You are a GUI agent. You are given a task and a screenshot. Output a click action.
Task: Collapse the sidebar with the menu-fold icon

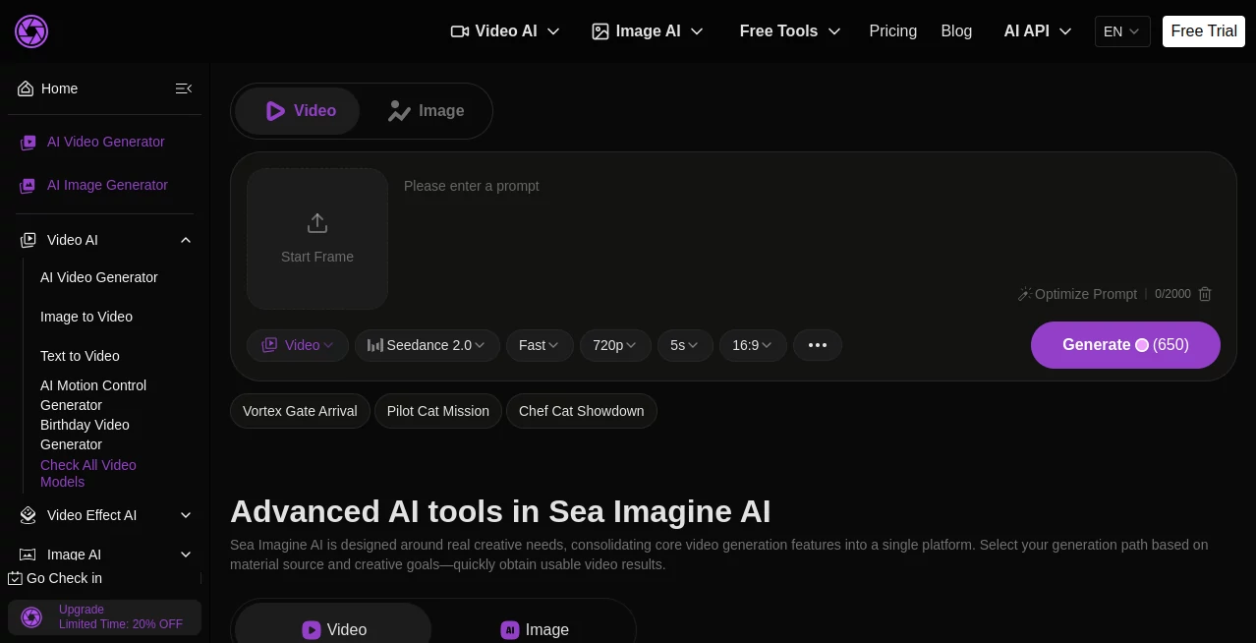click(184, 88)
